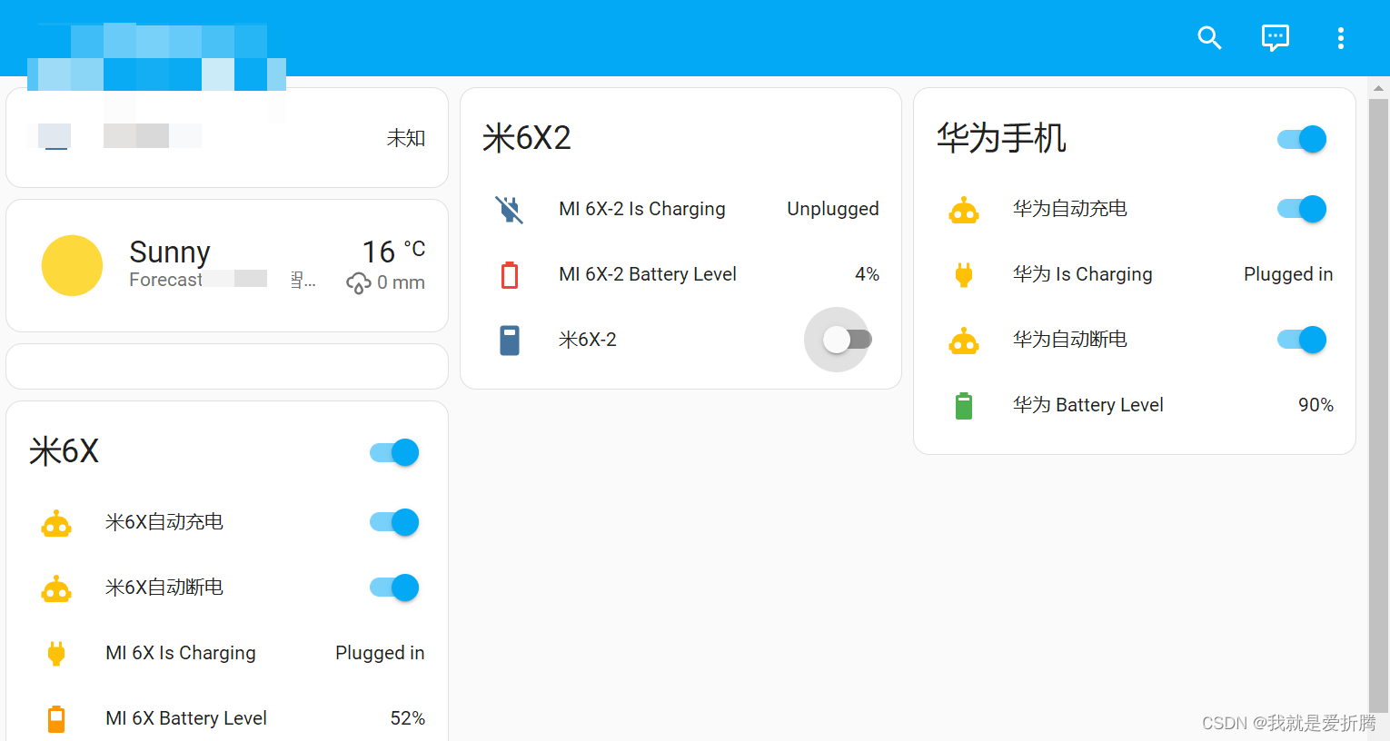The height and width of the screenshot is (741, 1390).
Task: Click the blue phone icon next to 米6X-2
Action: [510, 340]
